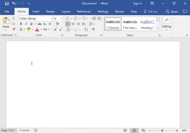Open the font size dropdown

61,19
